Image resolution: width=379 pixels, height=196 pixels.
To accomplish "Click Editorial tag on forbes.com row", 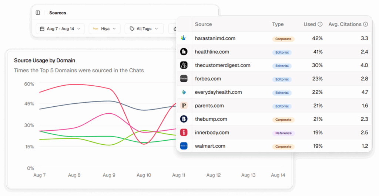I will 282,79.
